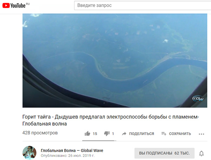This screenshot has height=160, width=211.
Task: Toggle subscription with ВЫ ПОДПИСАНЫ button
Action: [x=165, y=153]
